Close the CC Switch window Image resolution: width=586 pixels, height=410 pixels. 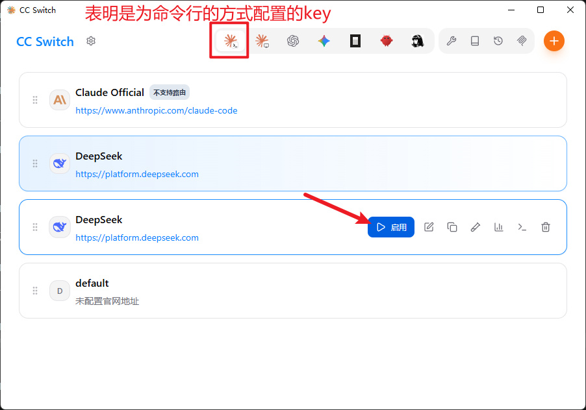coord(570,10)
